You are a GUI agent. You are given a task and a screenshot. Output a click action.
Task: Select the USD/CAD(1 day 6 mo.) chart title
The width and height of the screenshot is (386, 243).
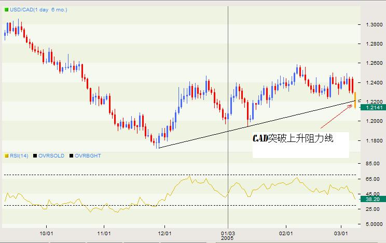click(38, 10)
